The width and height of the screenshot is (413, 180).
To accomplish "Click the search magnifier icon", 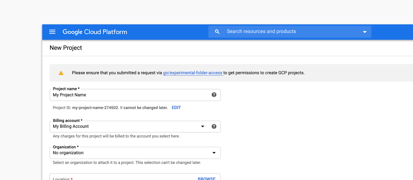I will coord(217,32).
